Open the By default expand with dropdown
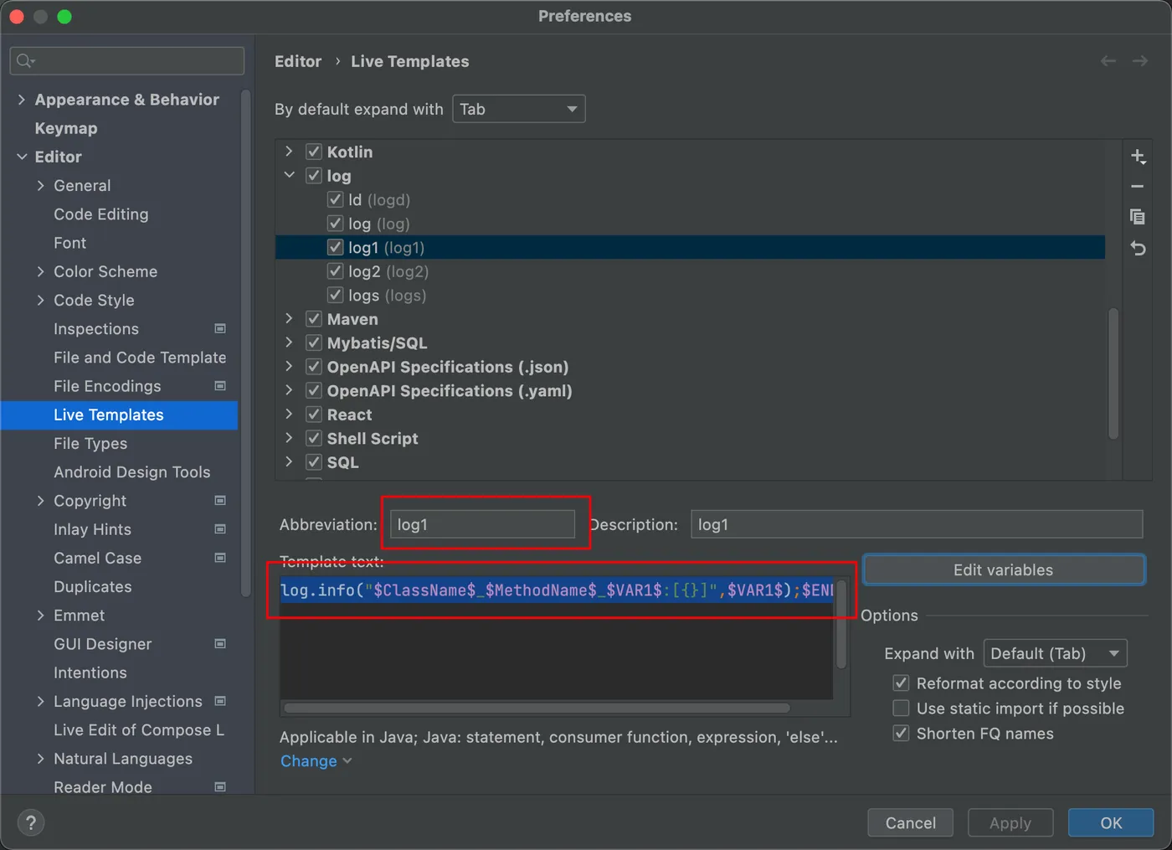 (518, 109)
